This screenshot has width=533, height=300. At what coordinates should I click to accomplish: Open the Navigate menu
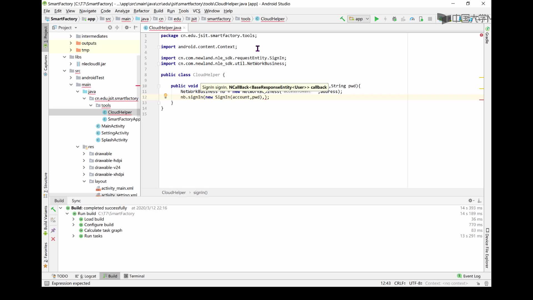[x=88, y=11]
